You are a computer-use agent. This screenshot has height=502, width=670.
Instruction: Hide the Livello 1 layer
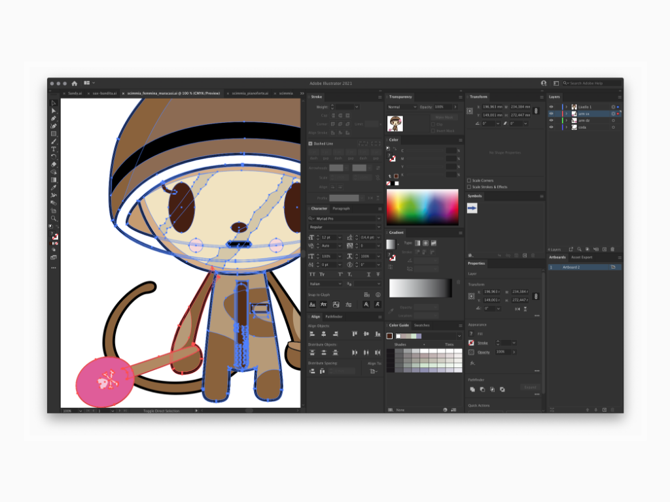click(551, 107)
